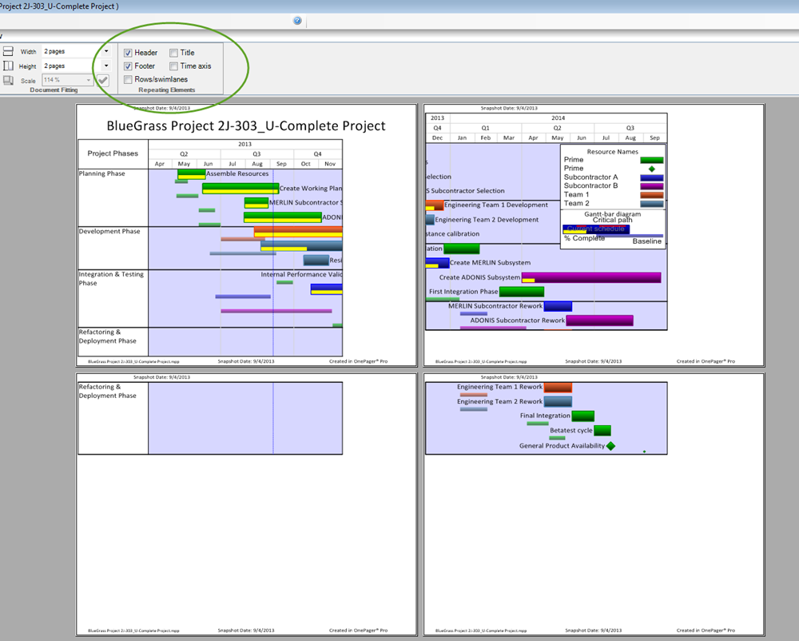The image size is (799, 641).
Task: Select the page preview showing the project title
Action: coord(247,236)
